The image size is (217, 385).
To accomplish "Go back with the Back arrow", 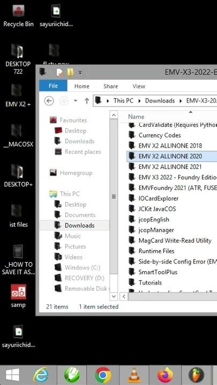I will (49, 101).
